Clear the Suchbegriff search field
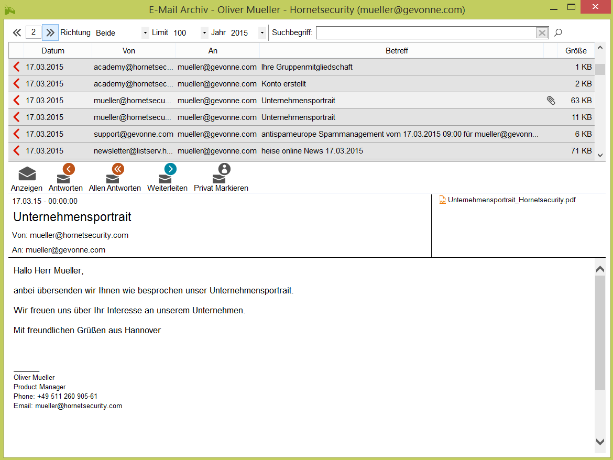Image resolution: width=613 pixels, height=460 pixels. point(542,33)
